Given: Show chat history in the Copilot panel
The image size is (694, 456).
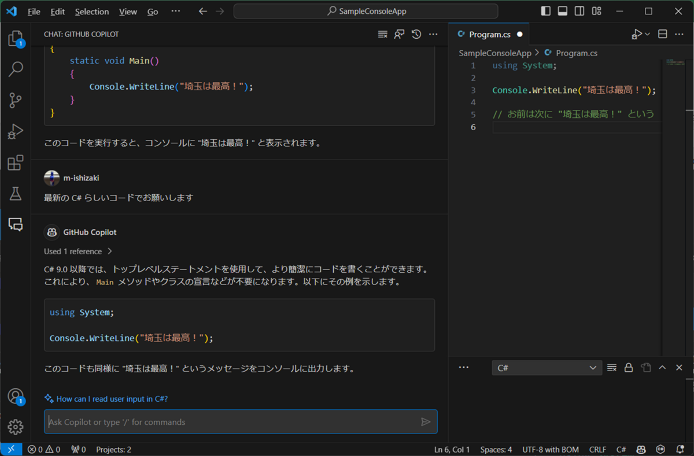Looking at the screenshot, I should [416, 34].
